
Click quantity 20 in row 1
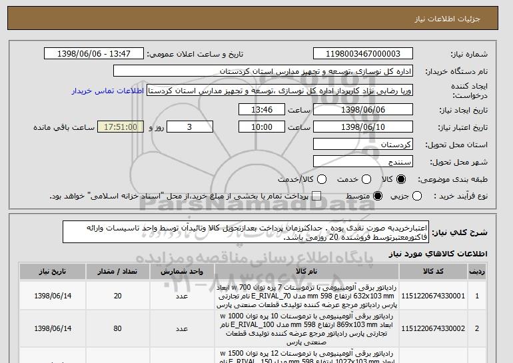click(117, 296)
